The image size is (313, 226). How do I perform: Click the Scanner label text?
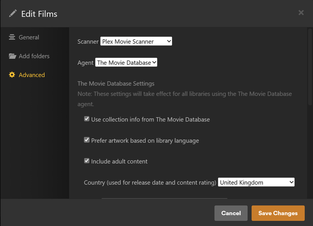[88, 41]
